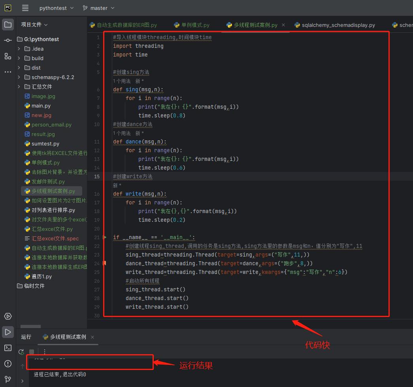This screenshot has width=413, height=387.
Task: Expand the schemaspy-6.2.2 folder
Action: pyautogui.click(x=19, y=77)
